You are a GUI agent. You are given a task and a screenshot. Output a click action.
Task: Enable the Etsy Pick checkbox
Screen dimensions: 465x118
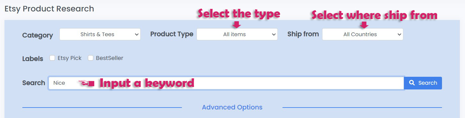[x=52, y=58]
